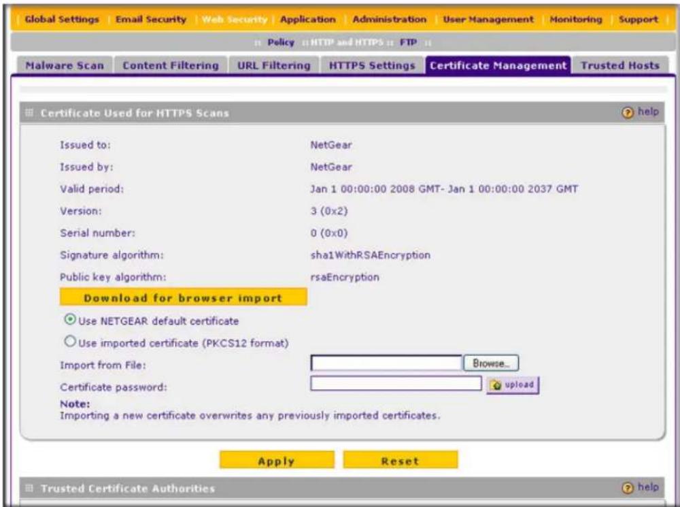Switch to the Malware Scan tab

point(65,65)
